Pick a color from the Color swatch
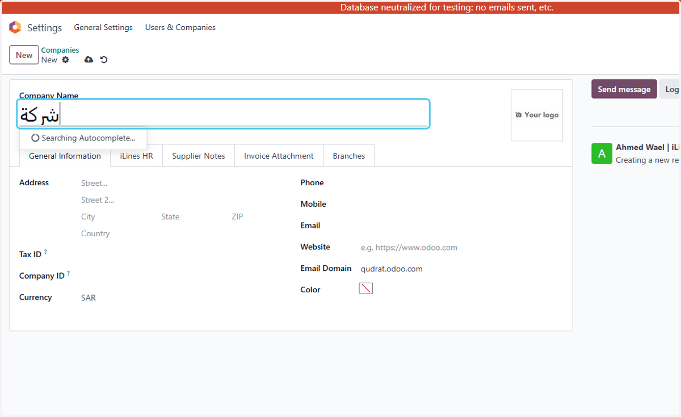The height and width of the screenshot is (417, 681). (366, 288)
